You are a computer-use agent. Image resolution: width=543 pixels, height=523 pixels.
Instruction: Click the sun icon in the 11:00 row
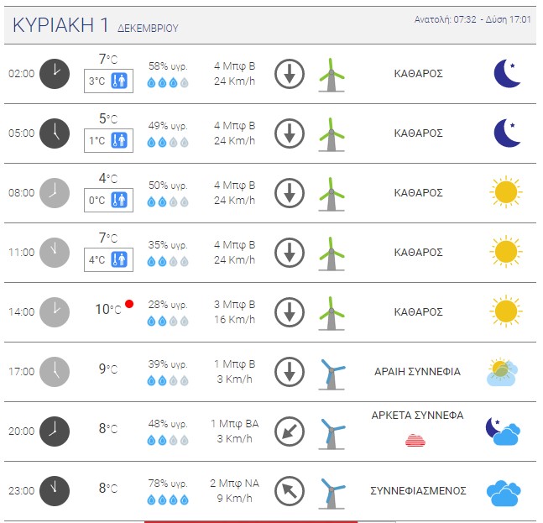505,252
